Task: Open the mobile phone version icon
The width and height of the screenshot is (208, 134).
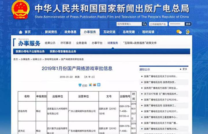Action: coord(188,32)
